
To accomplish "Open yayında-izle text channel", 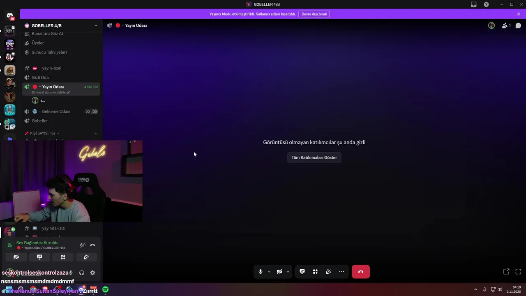I will (53, 228).
